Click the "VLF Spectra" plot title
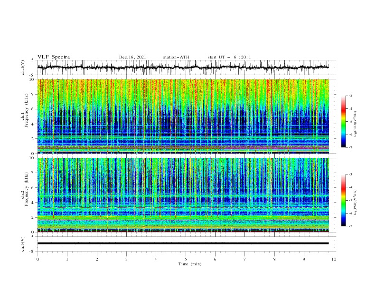The image size is (376, 291). [x=54, y=57]
